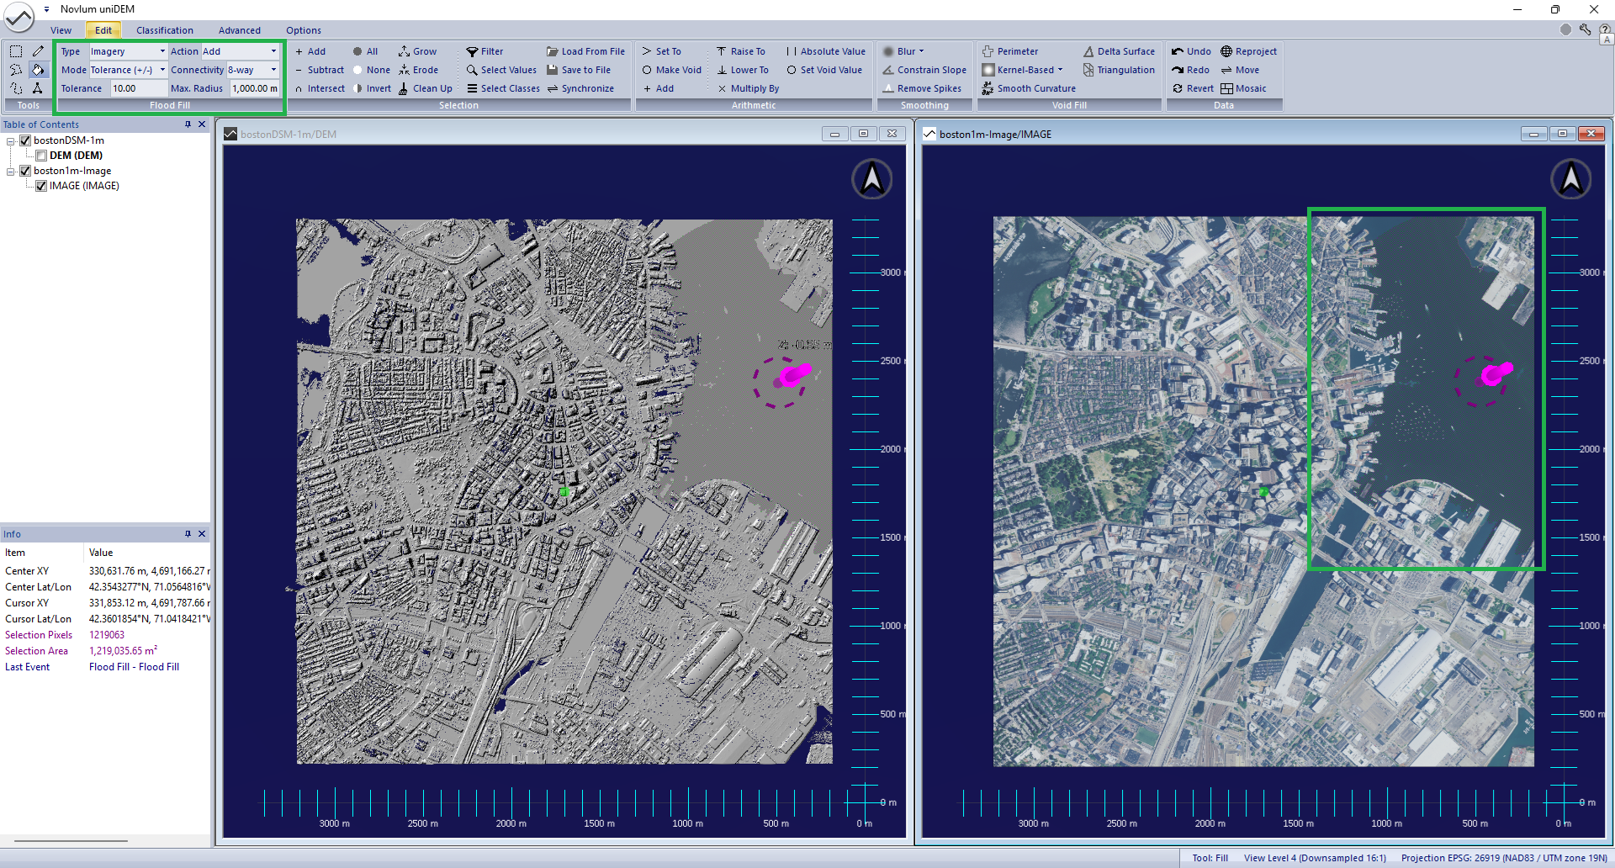This screenshot has height=868, width=1615.
Task: Open the Advanced tab
Action: [x=240, y=30]
